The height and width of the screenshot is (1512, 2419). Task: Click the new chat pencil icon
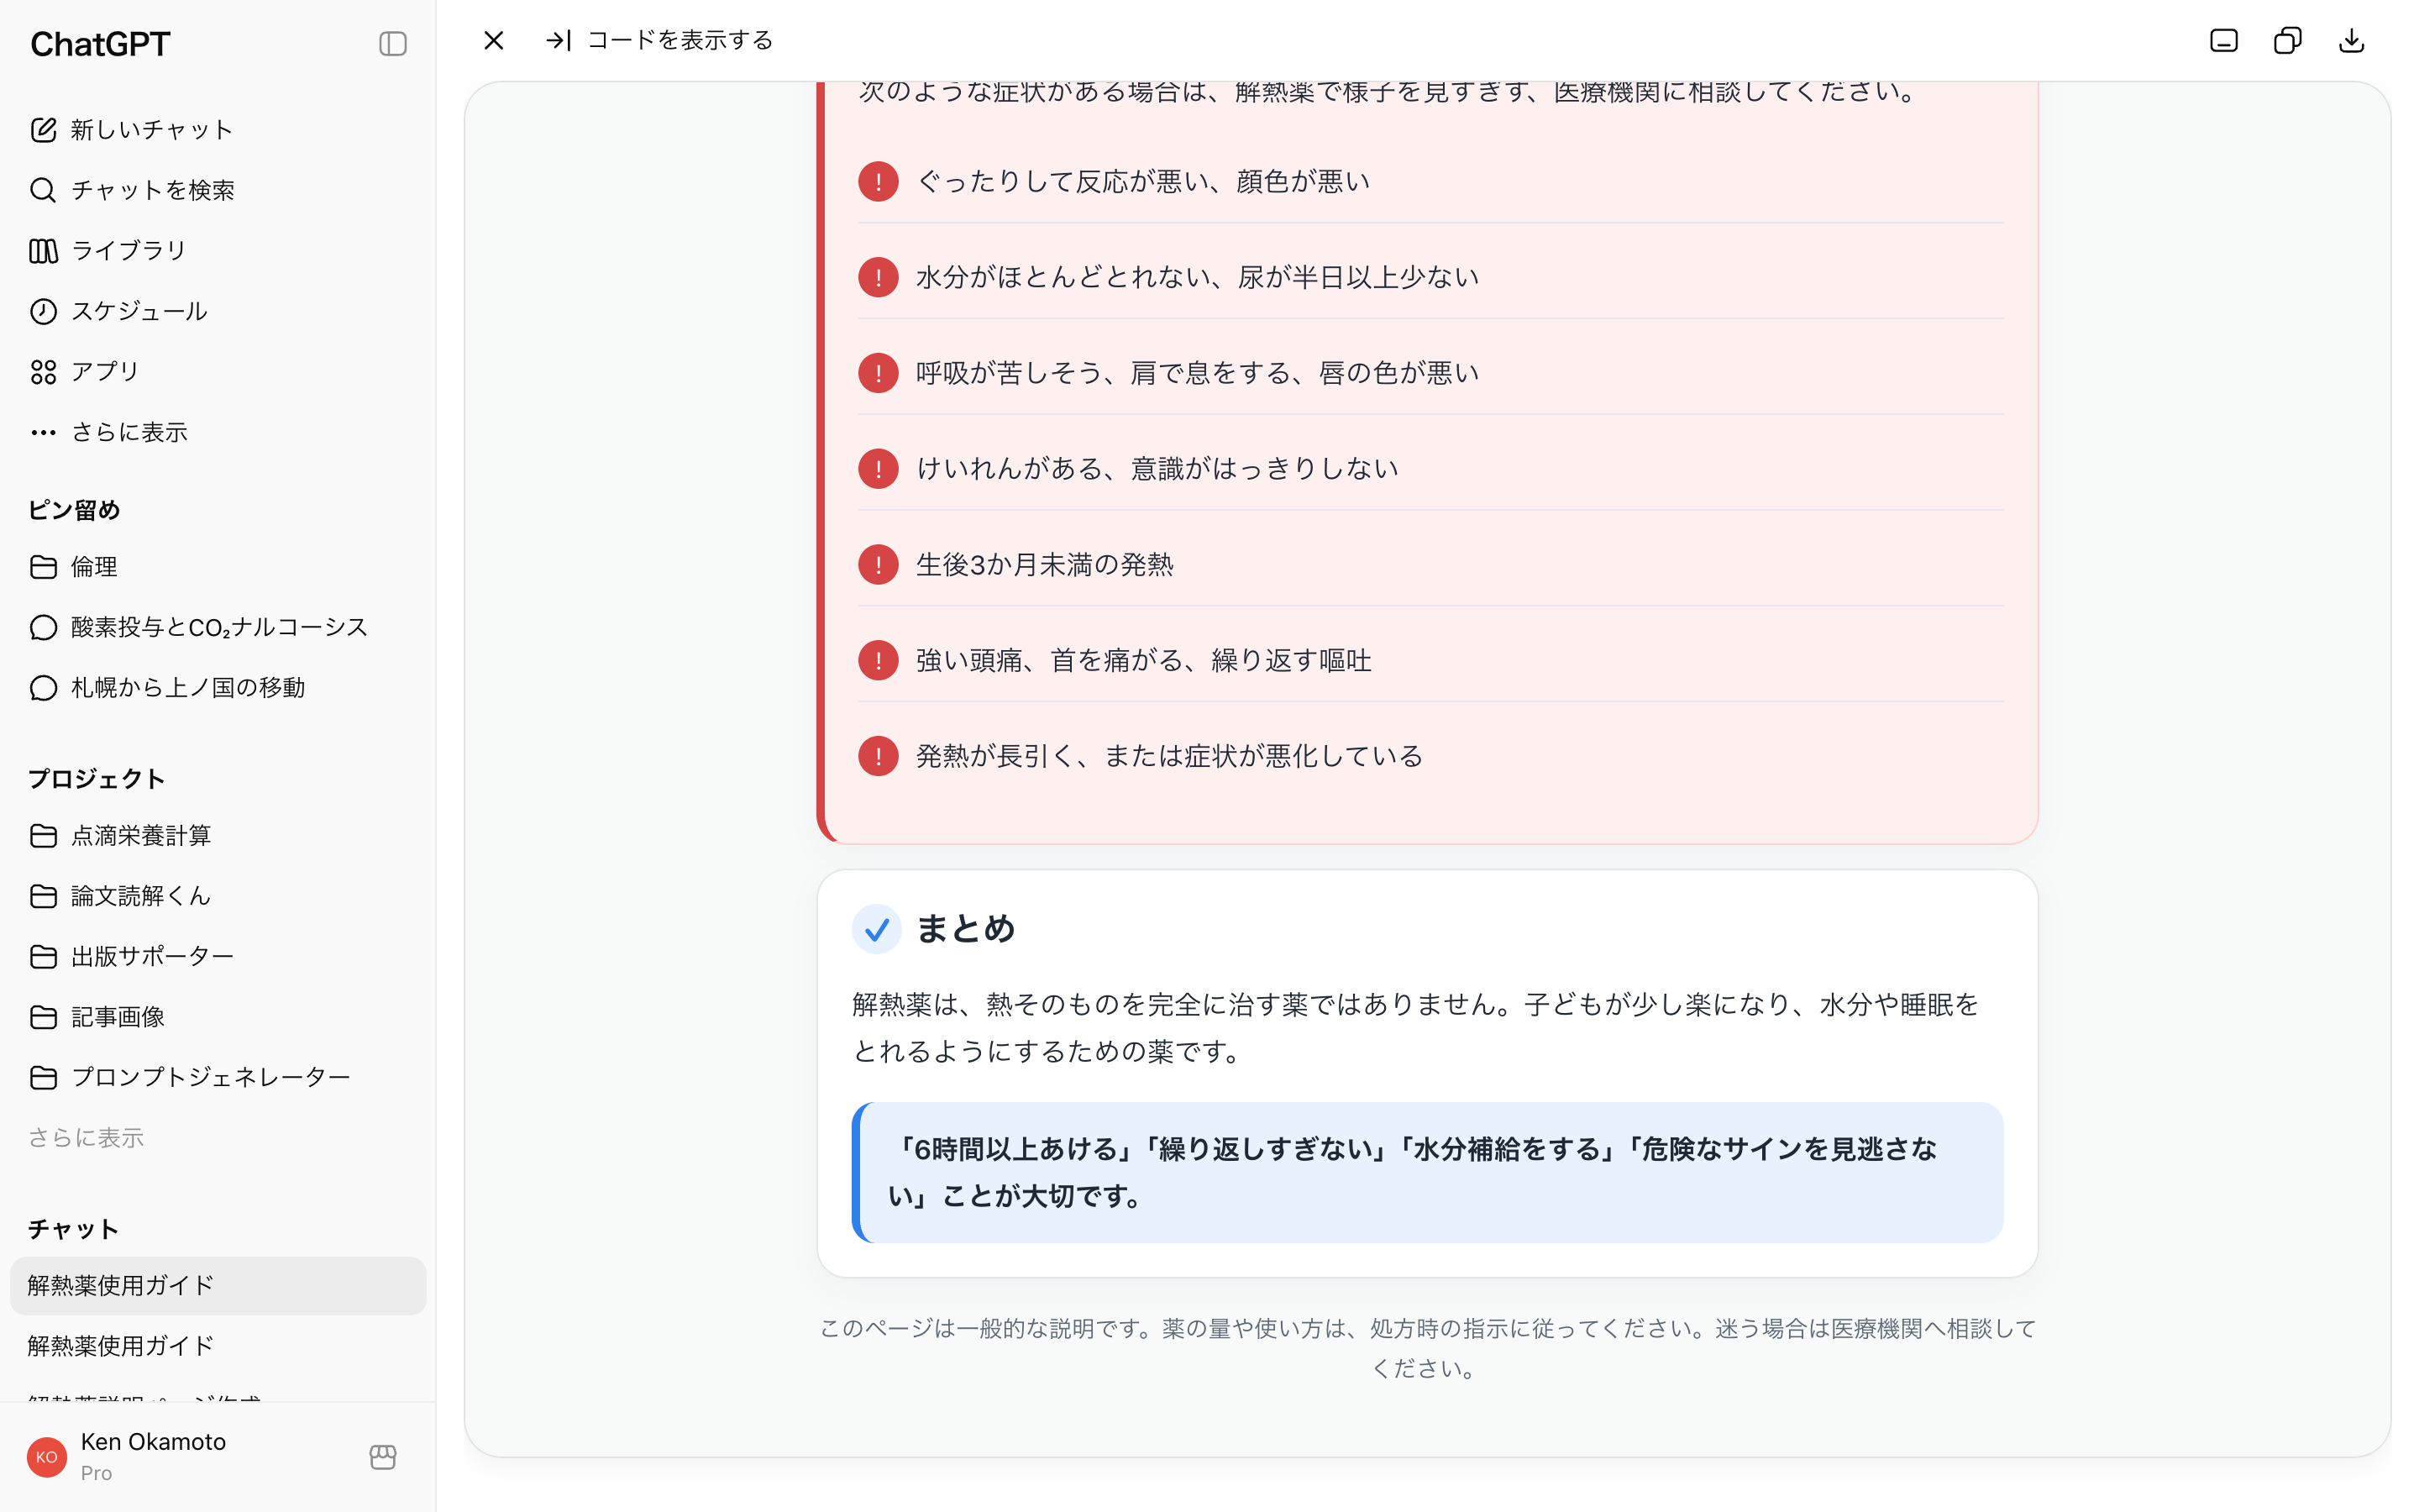[43, 130]
